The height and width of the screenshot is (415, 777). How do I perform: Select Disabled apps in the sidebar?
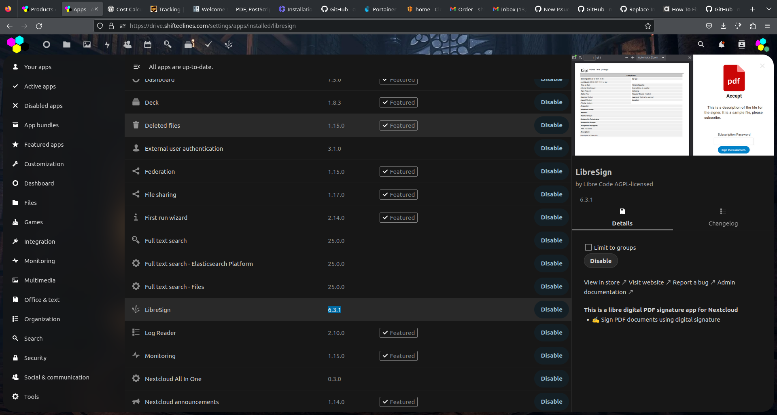(43, 105)
